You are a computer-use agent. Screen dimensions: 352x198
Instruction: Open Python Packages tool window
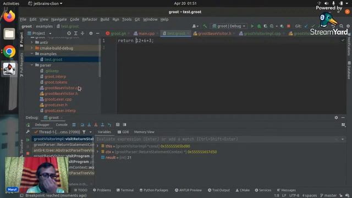[x=154, y=190]
